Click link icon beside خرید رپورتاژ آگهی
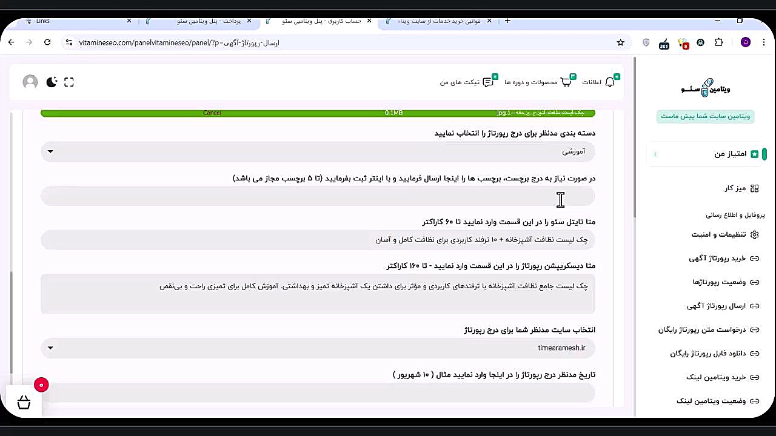The width and height of the screenshot is (776, 436). coord(755,259)
